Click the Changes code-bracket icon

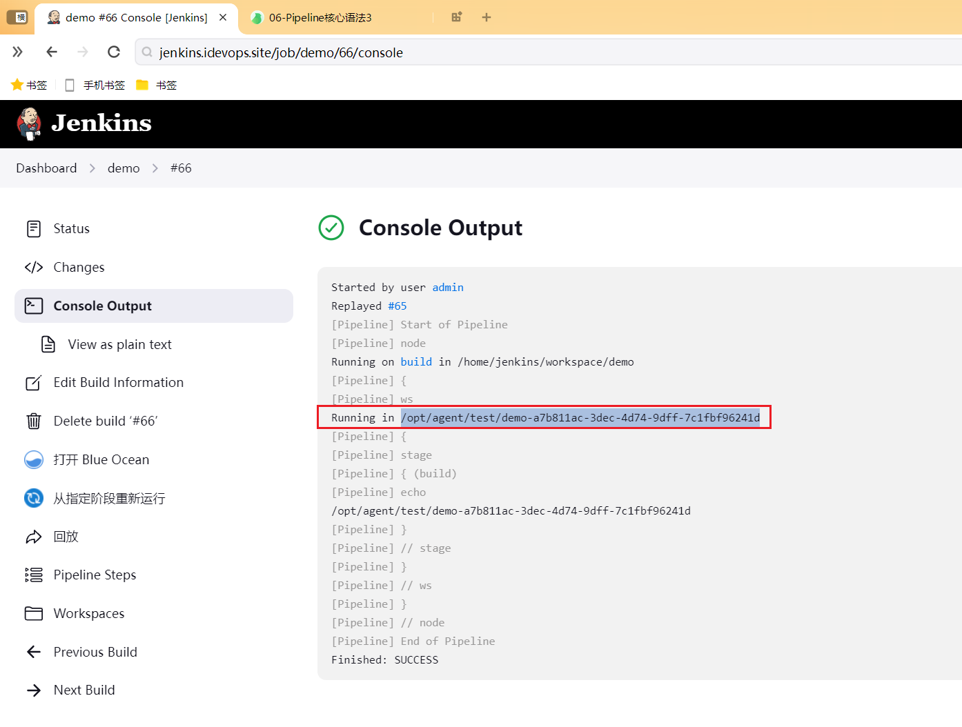34,268
